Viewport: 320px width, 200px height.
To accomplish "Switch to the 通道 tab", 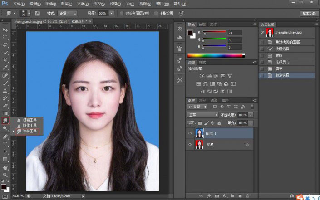I will pyautogui.click(x=213, y=100).
